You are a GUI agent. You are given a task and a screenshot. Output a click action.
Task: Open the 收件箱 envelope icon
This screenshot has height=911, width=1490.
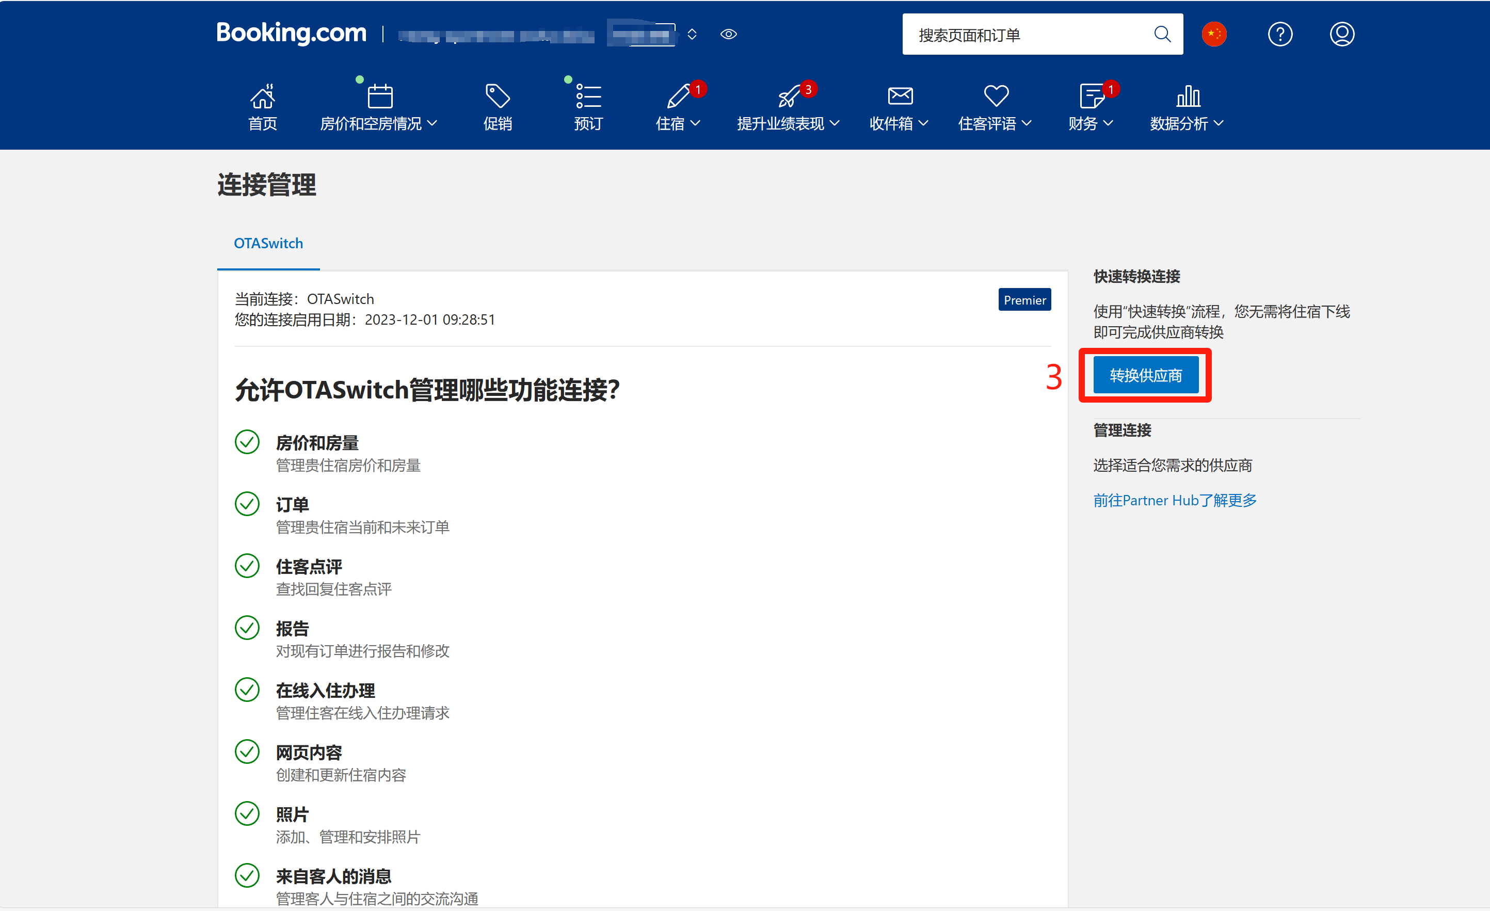click(900, 95)
